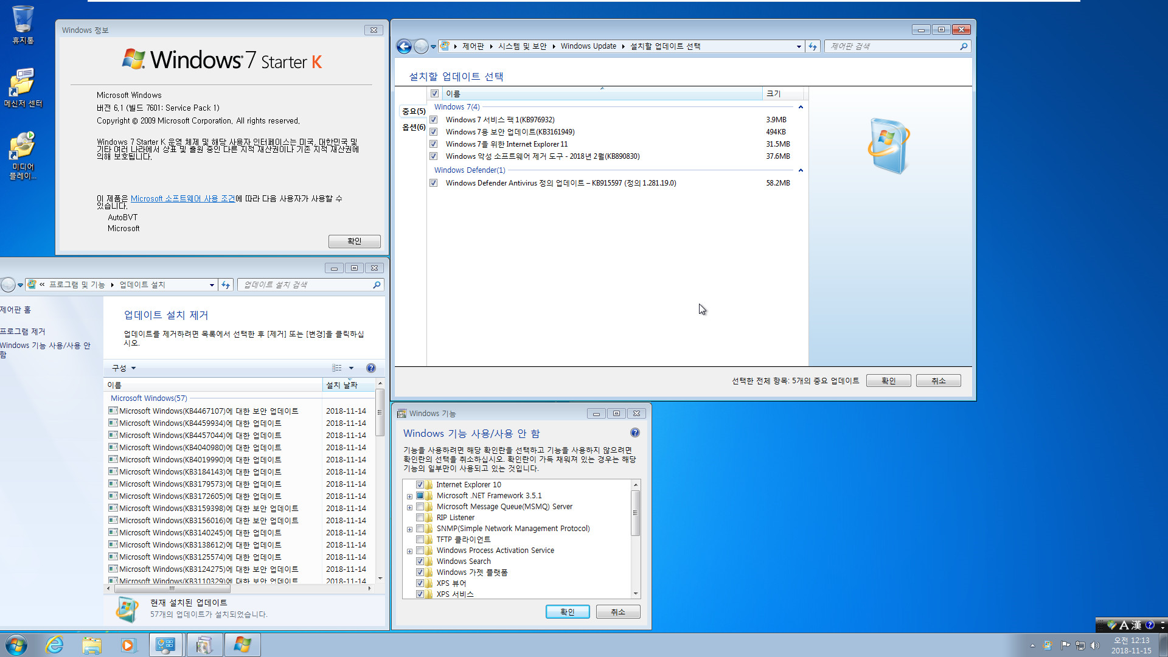Select the Important (5) updates tab
Viewport: 1168px width, 657px height.
tap(414, 111)
